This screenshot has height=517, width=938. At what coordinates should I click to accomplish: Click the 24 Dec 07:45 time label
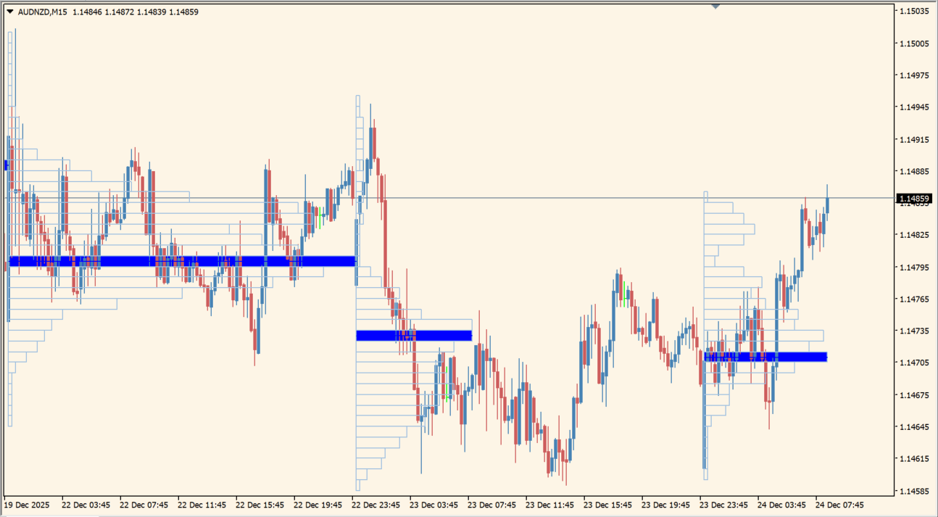tap(839, 505)
